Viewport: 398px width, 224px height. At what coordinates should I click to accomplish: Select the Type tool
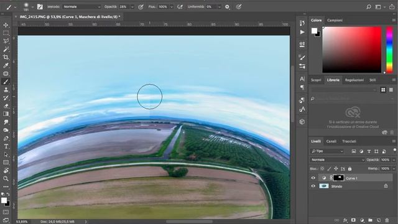click(x=6, y=147)
